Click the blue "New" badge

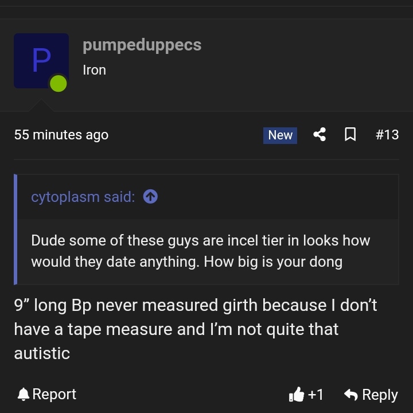pos(280,135)
